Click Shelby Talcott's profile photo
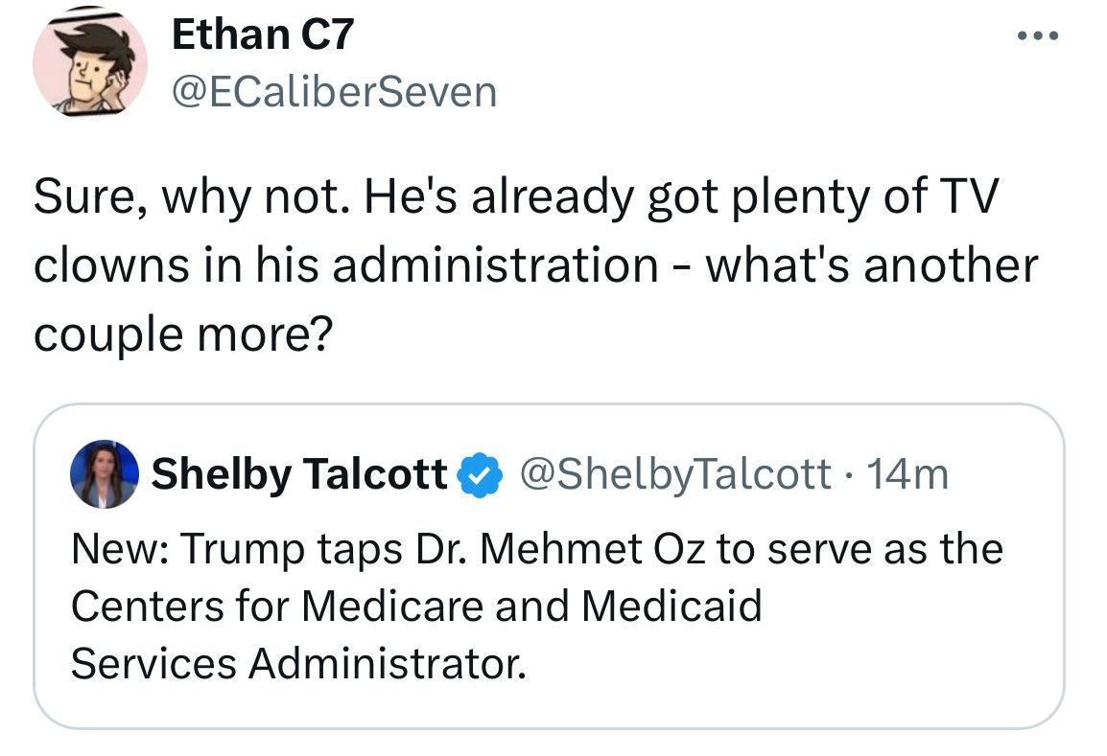1107x756 pixels. [105, 474]
